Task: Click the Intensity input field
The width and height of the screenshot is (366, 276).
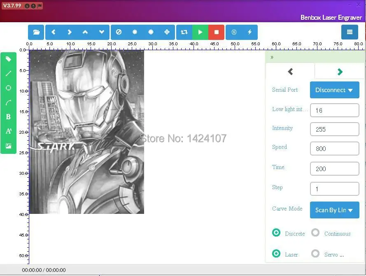Action: click(x=334, y=129)
